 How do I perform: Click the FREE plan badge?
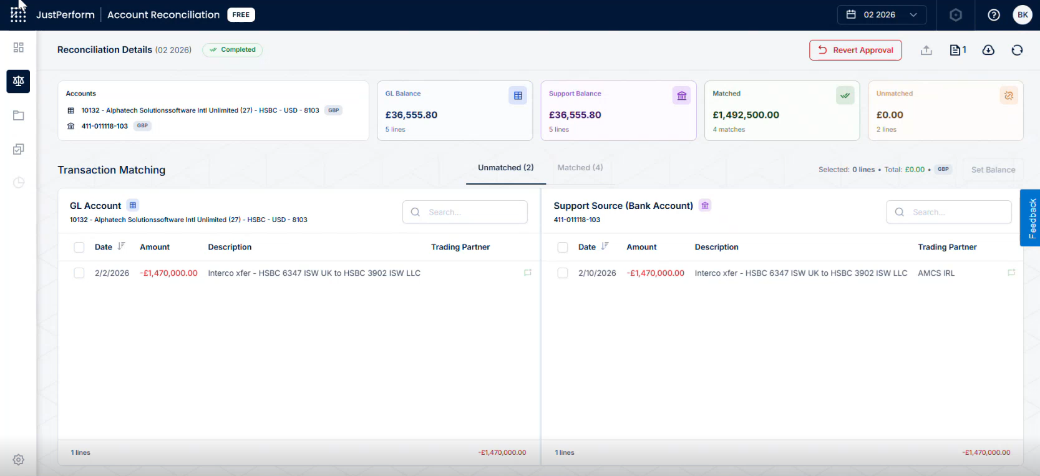[x=241, y=14]
